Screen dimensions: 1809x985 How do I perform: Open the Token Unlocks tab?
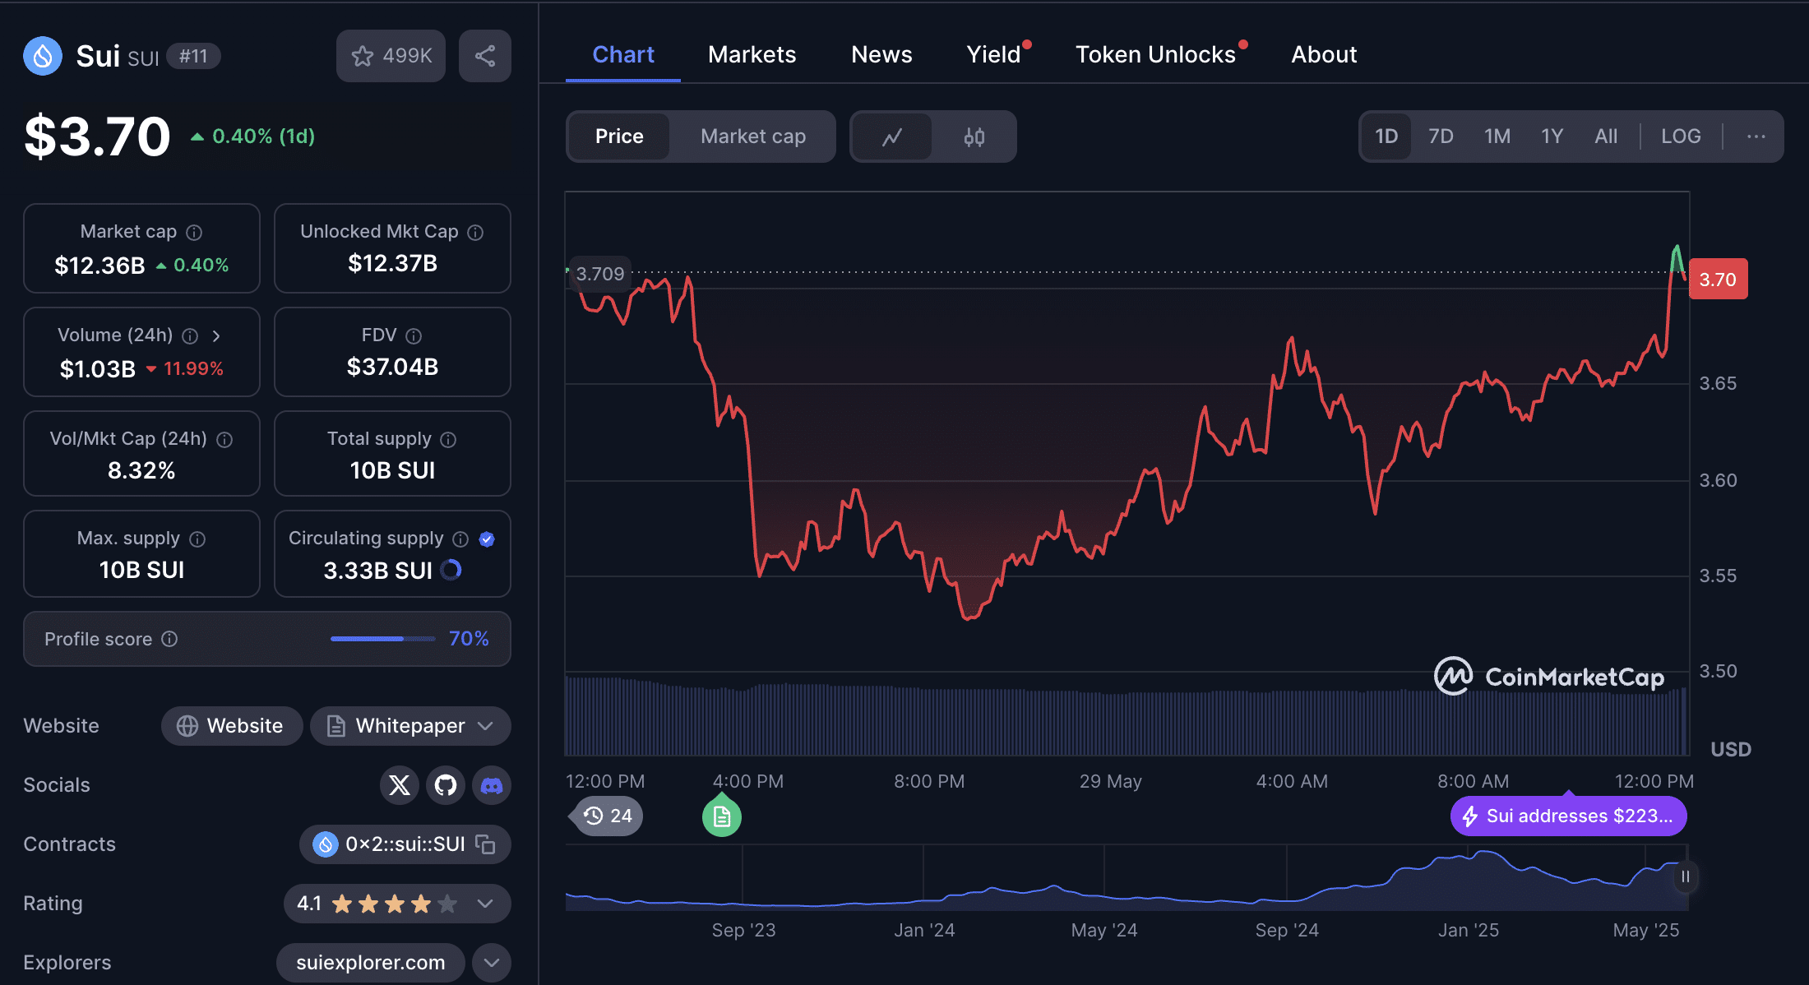pos(1155,54)
